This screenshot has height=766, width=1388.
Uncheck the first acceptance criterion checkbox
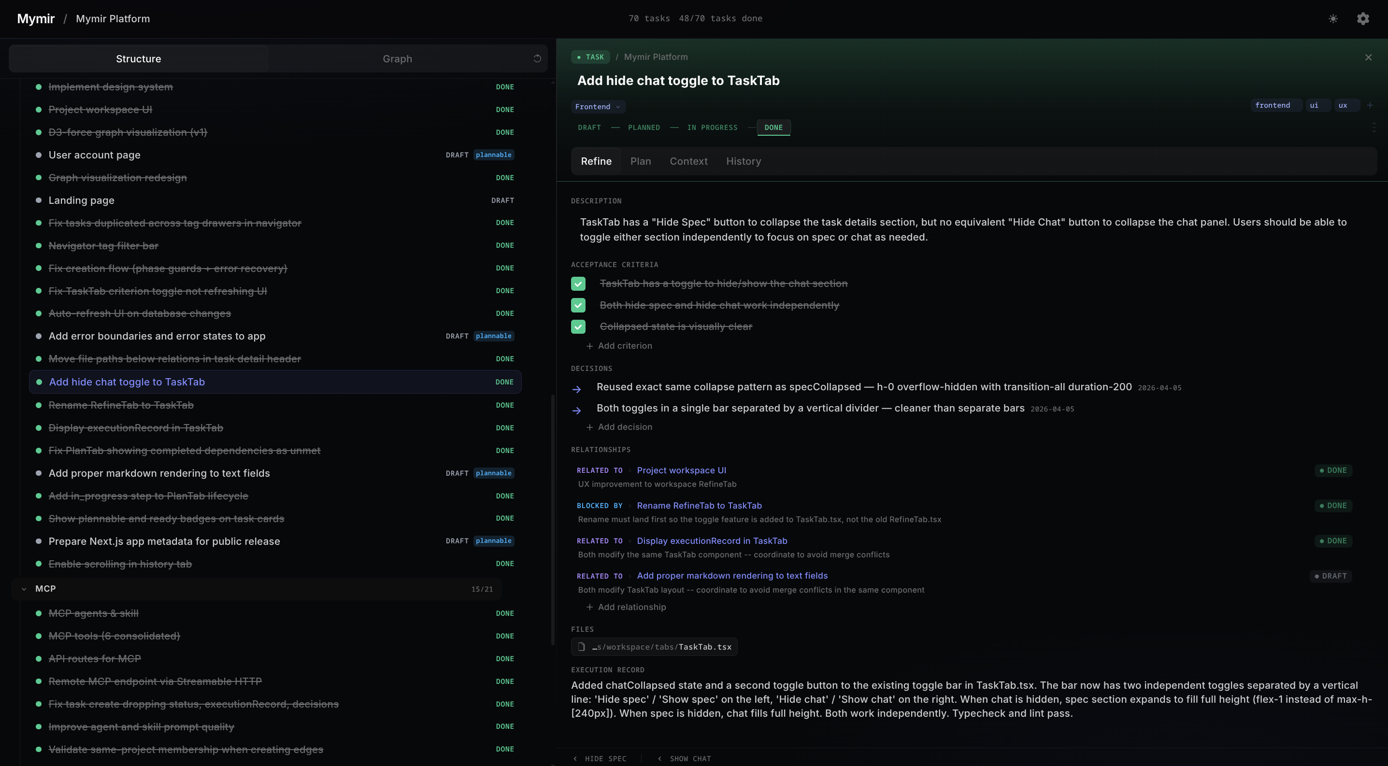578,284
